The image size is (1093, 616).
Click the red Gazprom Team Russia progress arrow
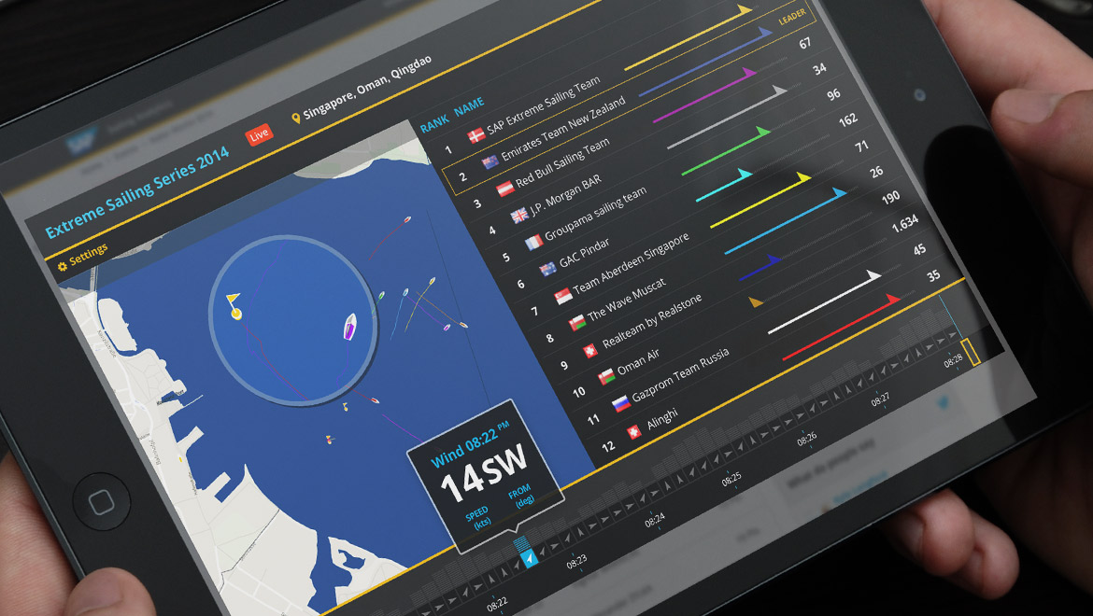click(x=841, y=325)
